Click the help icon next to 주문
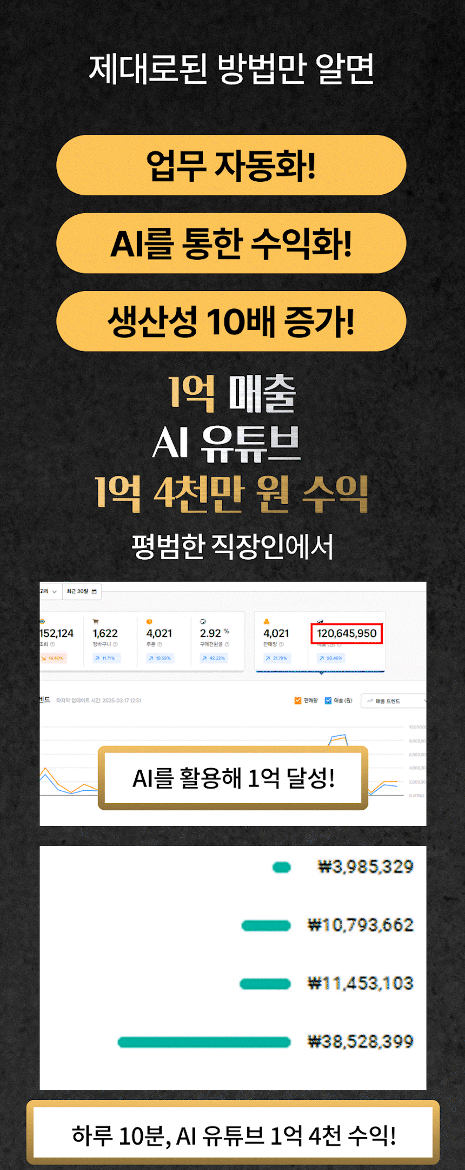The width and height of the screenshot is (465, 1170). pyautogui.click(x=160, y=644)
